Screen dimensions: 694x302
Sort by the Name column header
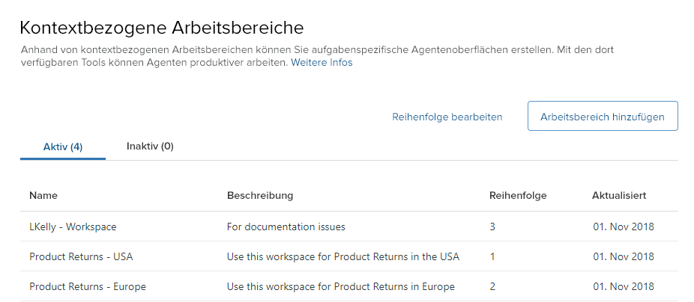point(43,196)
